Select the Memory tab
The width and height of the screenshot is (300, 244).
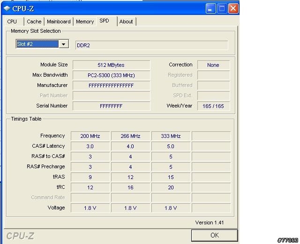click(x=85, y=22)
